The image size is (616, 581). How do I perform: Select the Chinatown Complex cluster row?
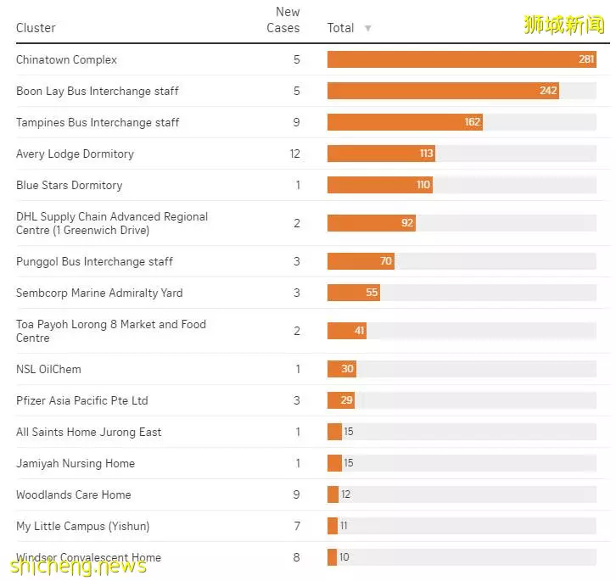coord(313,59)
